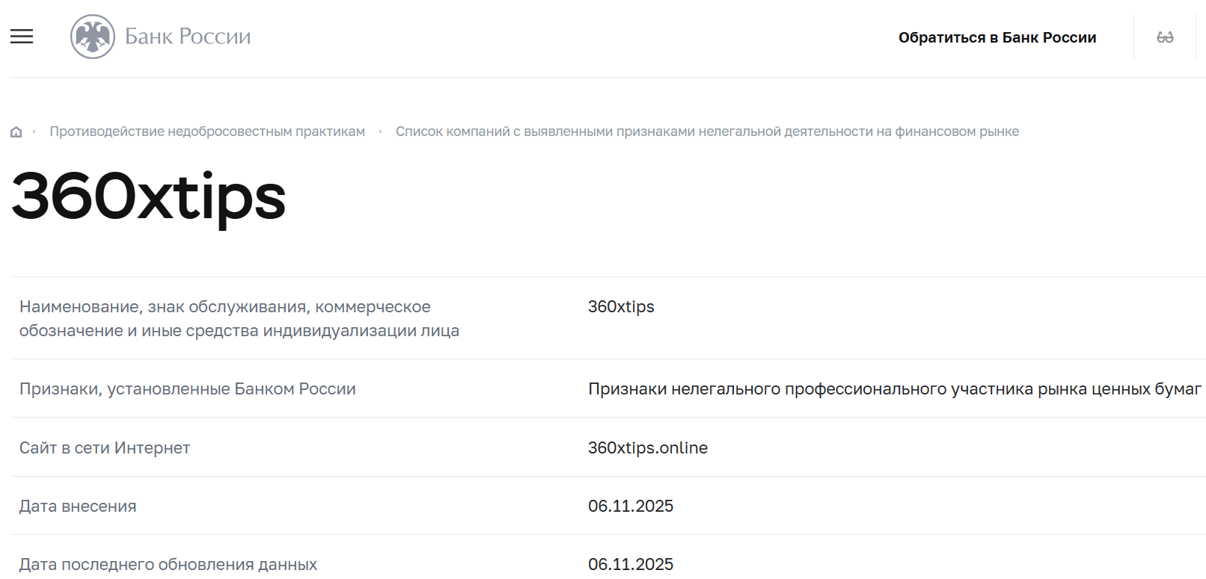Image resolution: width=1206 pixels, height=579 pixels.
Task: Open Противодействие недобросовестным практикам breadcrumb
Action: 207,131
